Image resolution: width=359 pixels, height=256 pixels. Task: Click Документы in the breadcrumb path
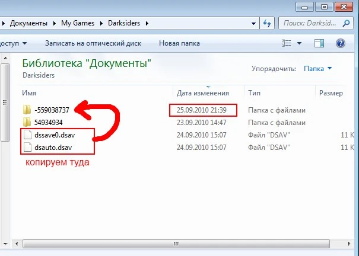(28, 23)
